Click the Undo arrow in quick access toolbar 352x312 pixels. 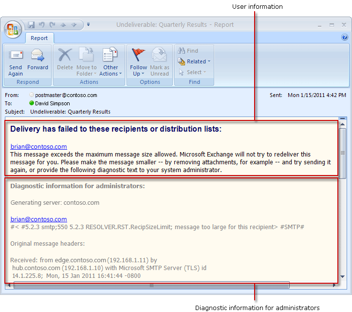[42, 24]
